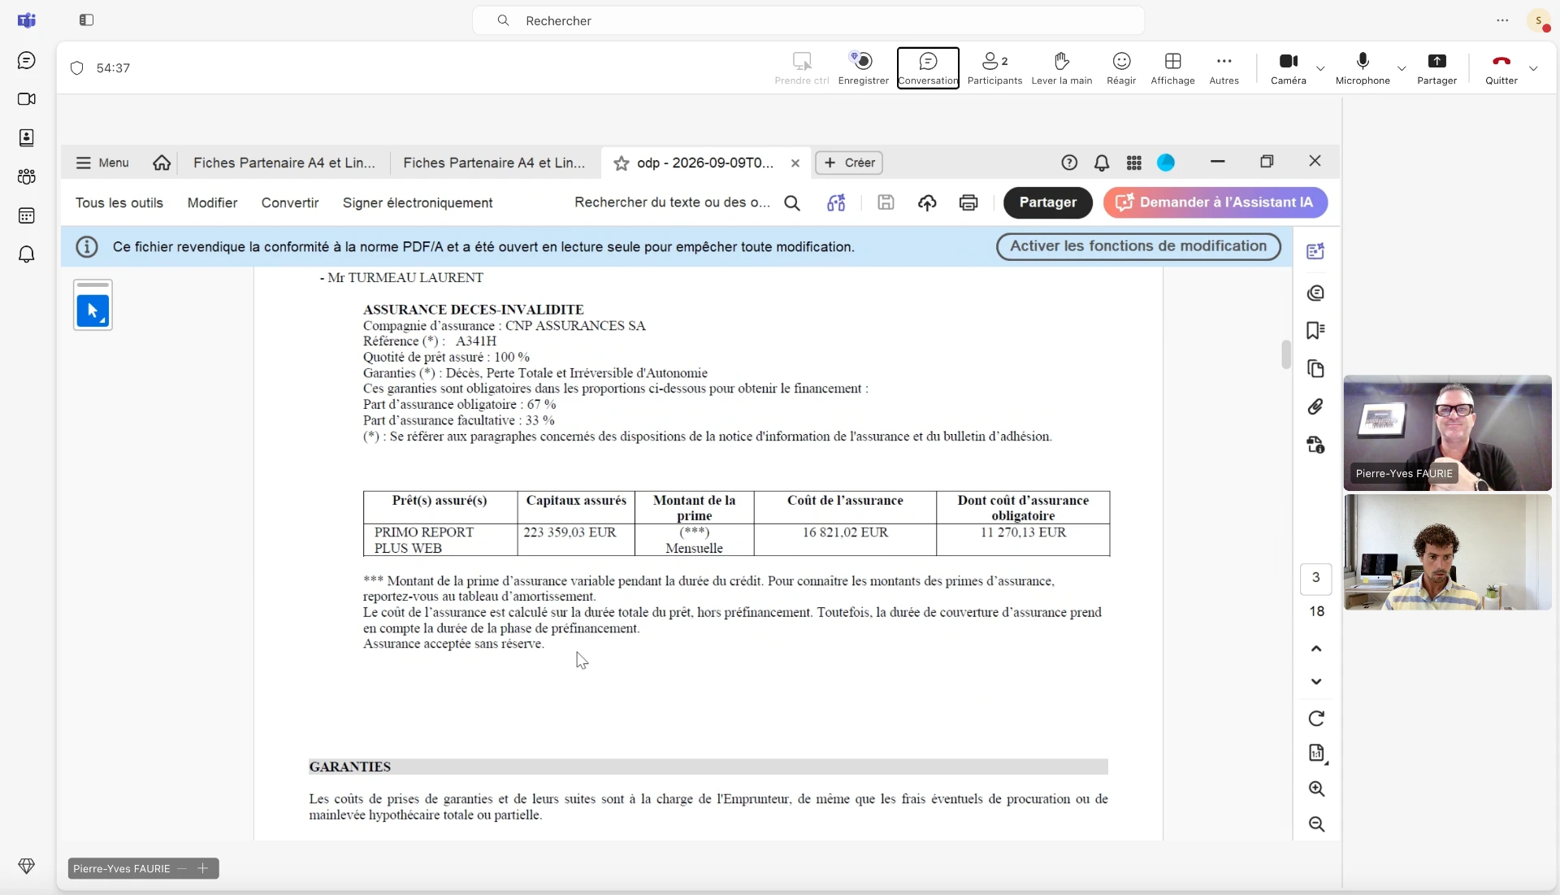Screen dimensions: 1560x895
Task: Expand camera options dropdown arrow
Action: (1320, 68)
